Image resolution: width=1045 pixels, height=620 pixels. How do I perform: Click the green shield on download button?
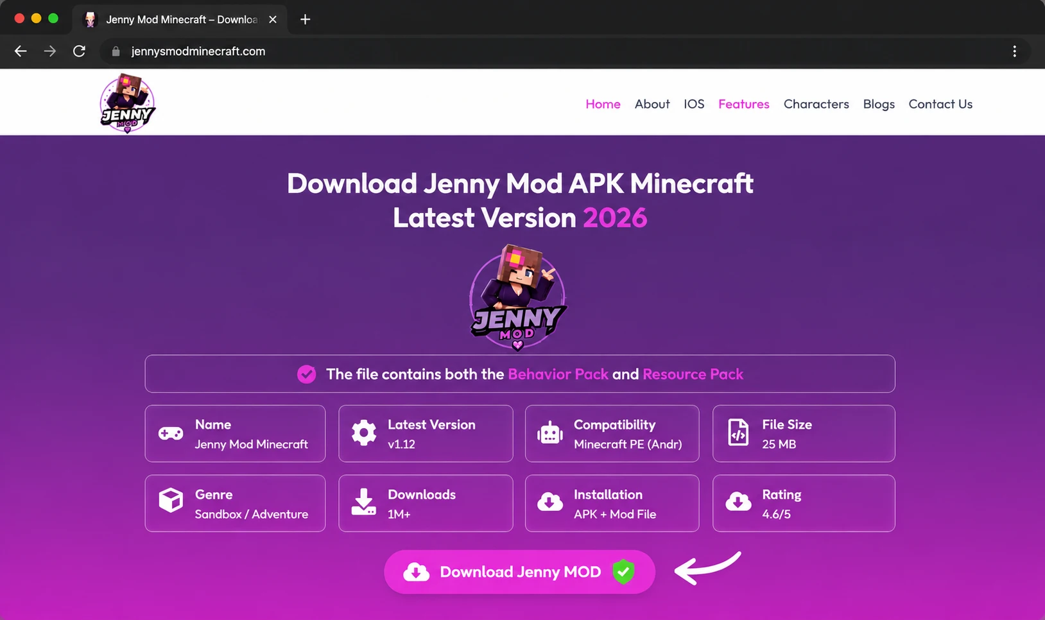[x=623, y=572]
